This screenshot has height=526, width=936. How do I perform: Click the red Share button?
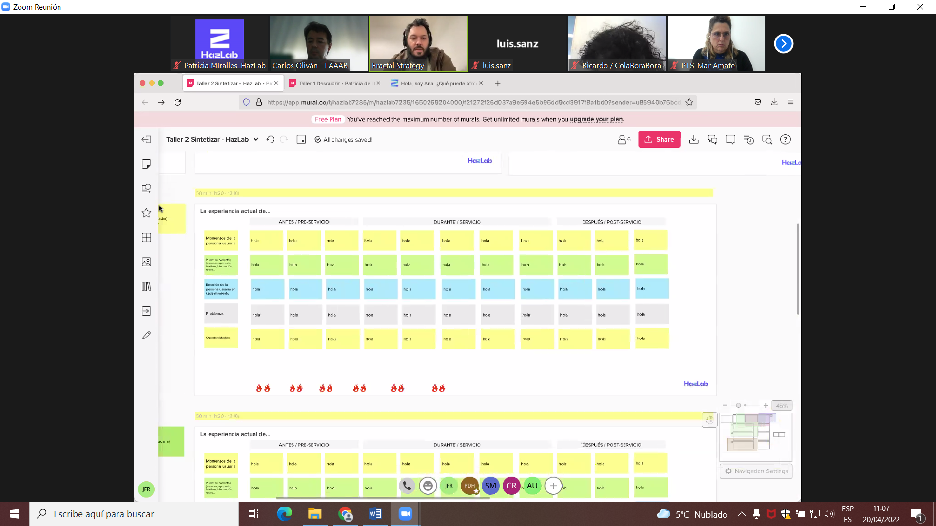coord(659,140)
